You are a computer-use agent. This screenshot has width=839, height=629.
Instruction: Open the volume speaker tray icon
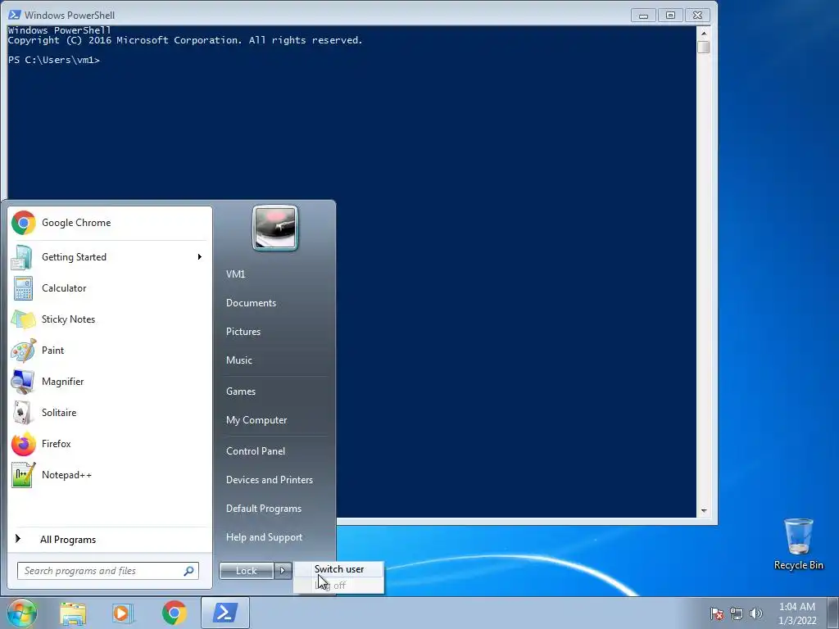pyautogui.click(x=756, y=613)
